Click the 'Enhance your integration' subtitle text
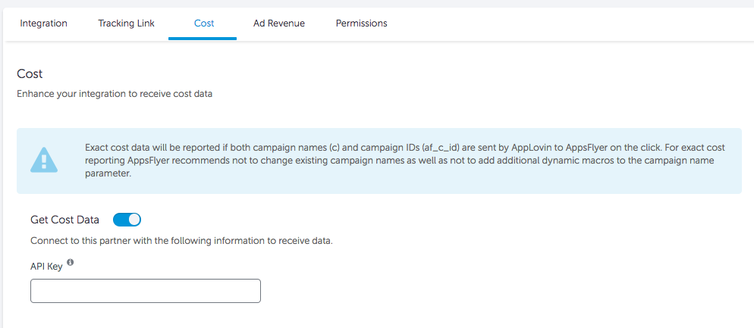The image size is (754, 328). (115, 94)
